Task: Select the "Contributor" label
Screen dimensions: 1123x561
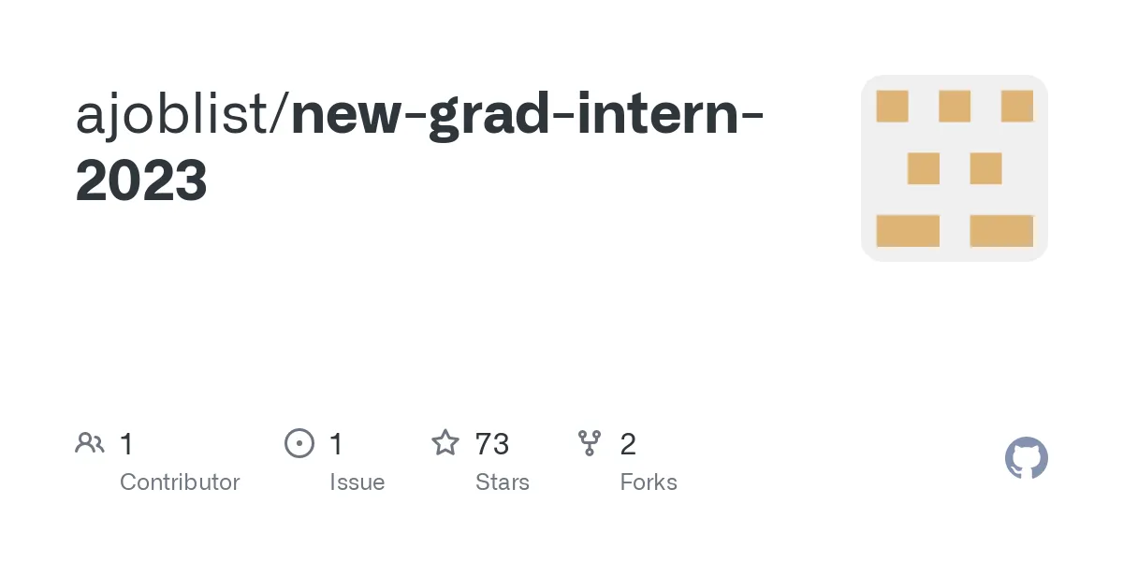Action: point(180,482)
